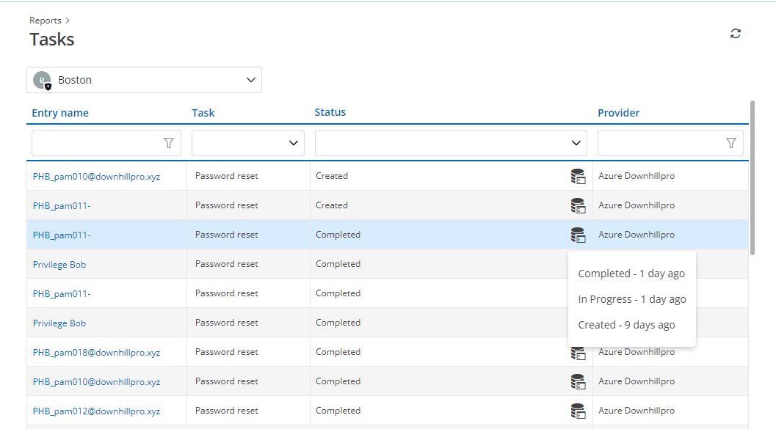Click the Entry name filter input field

pyautogui.click(x=95, y=143)
